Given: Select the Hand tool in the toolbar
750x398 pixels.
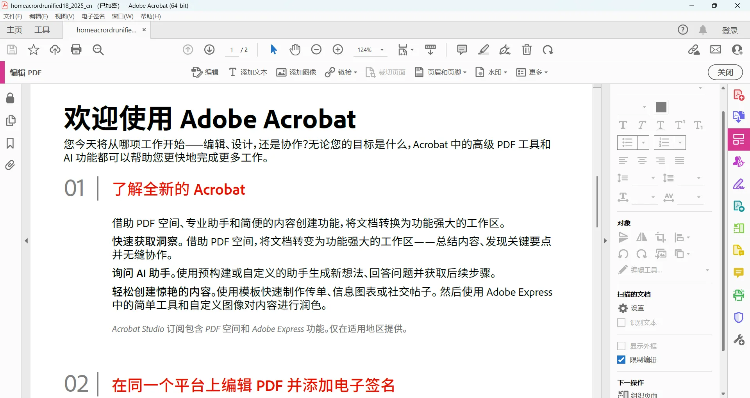Looking at the screenshot, I should pyautogui.click(x=295, y=50).
